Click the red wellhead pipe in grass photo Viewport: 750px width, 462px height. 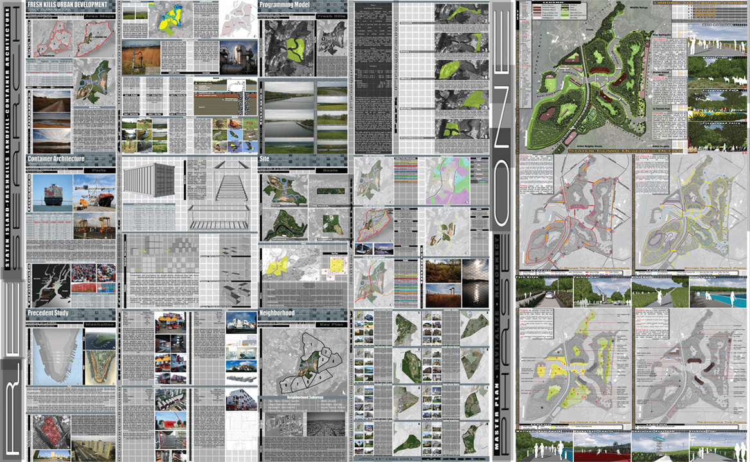coord(139,58)
